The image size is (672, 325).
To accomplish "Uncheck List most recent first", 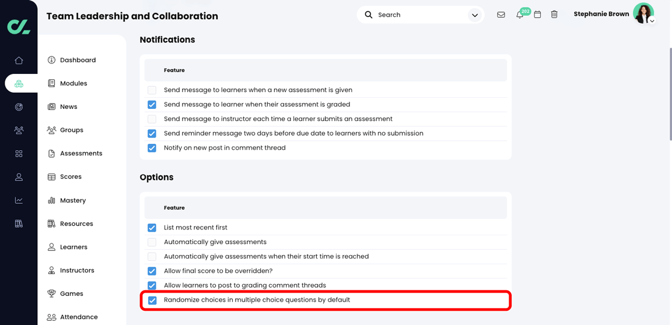I will click(x=152, y=228).
